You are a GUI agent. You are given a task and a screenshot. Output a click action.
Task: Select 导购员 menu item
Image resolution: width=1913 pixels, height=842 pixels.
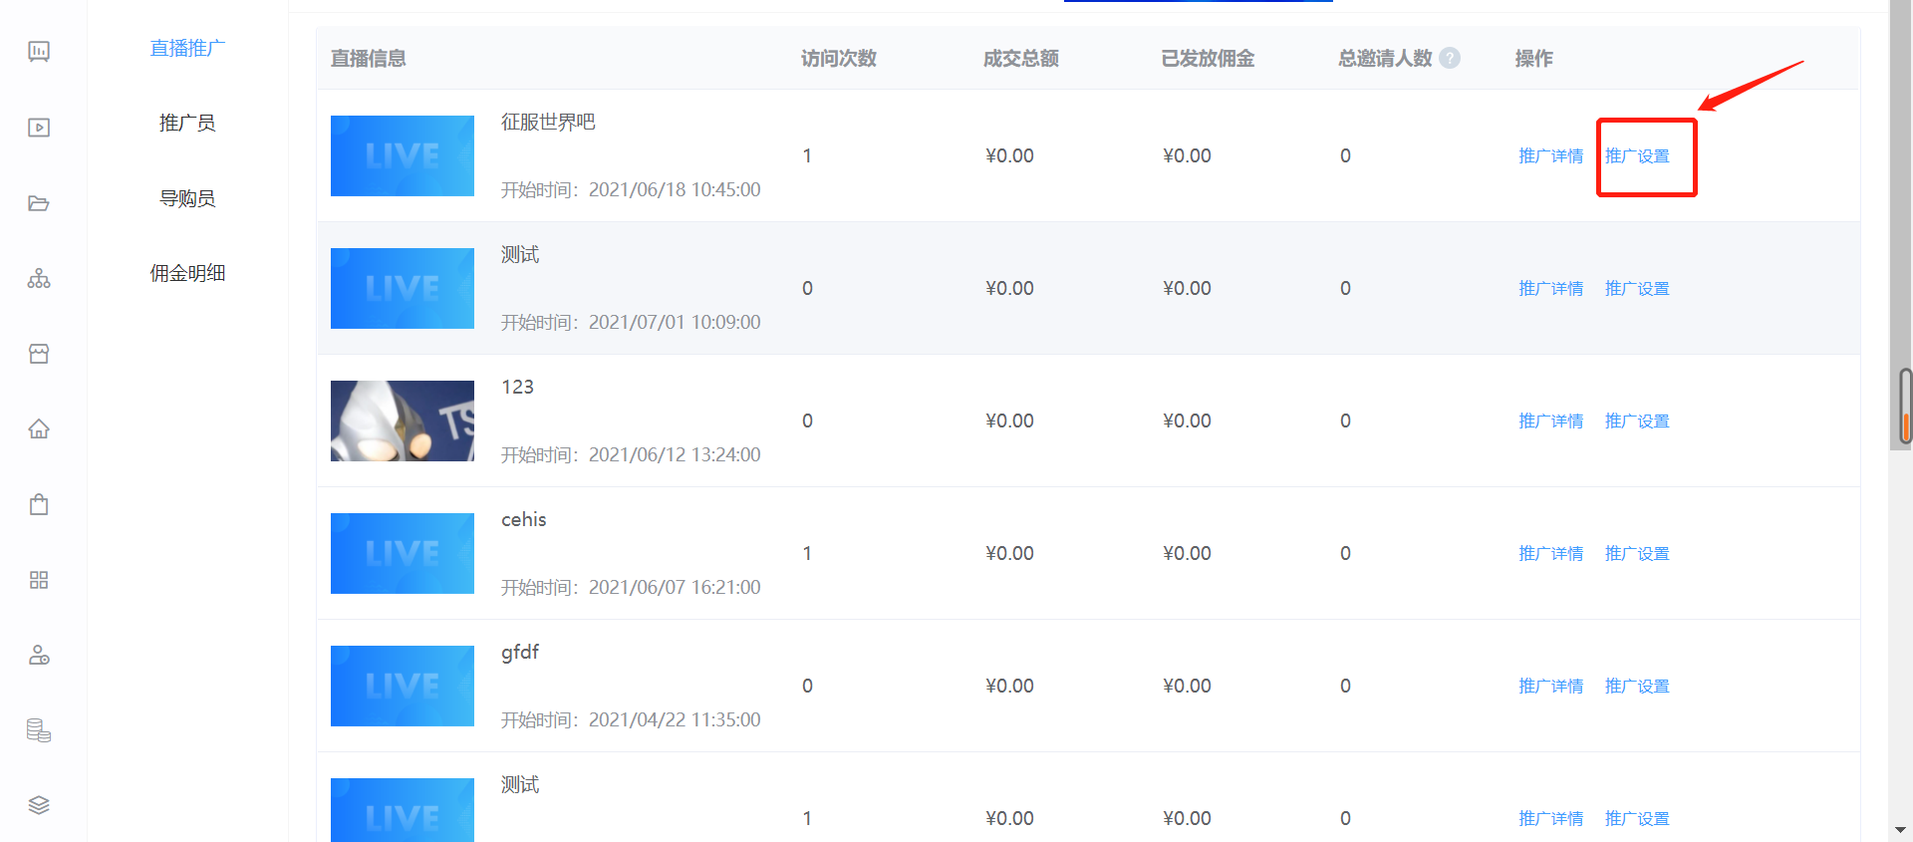tap(187, 198)
